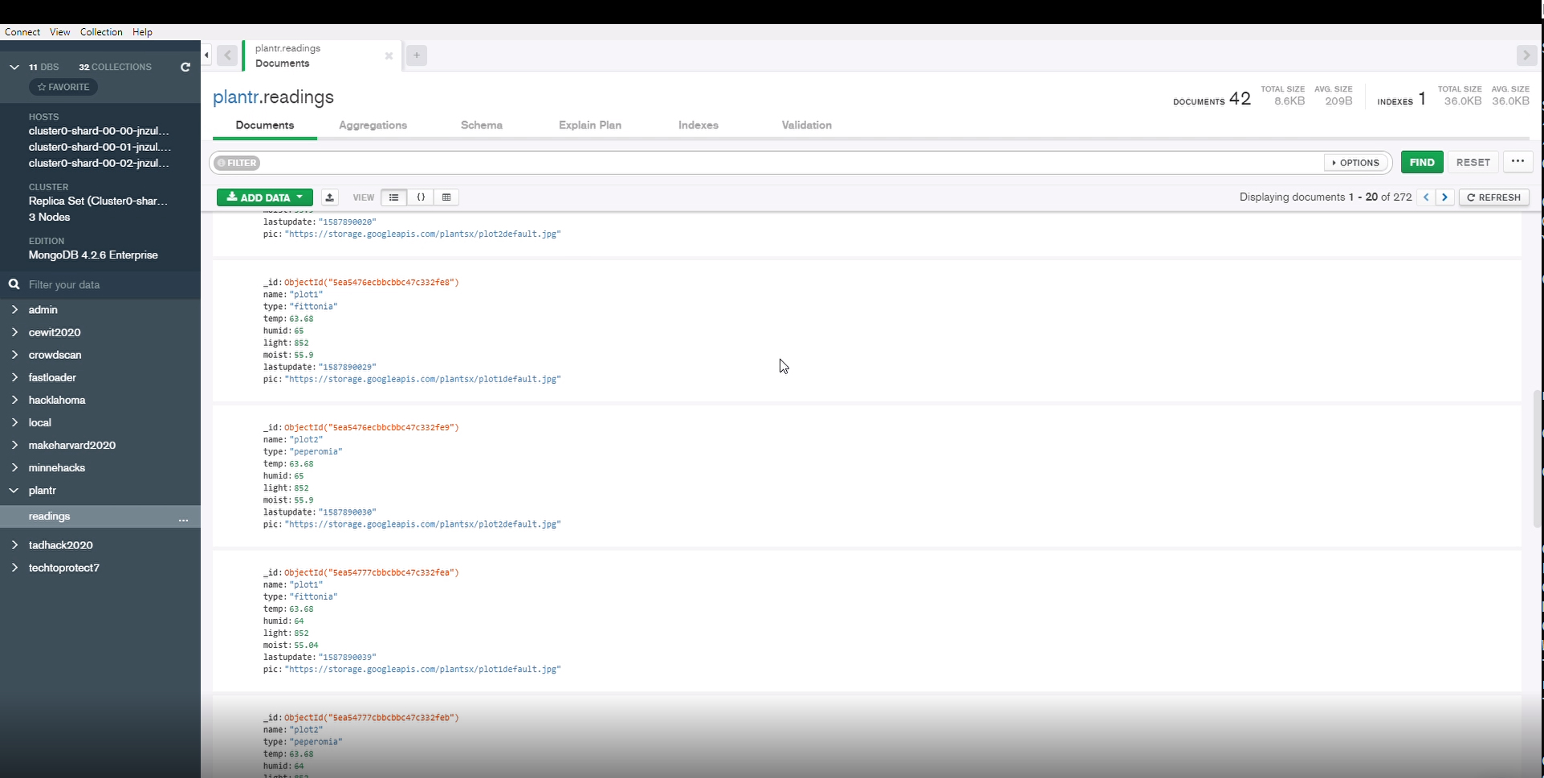This screenshot has height=778, width=1544.
Task: Show the previous page of documents
Action: click(1426, 198)
